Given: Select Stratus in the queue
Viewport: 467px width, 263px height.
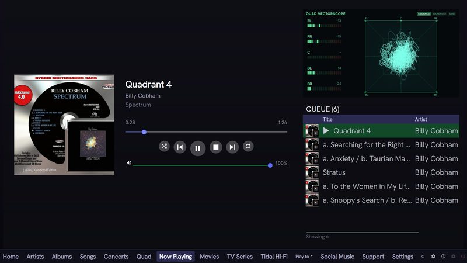Looking at the screenshot, I should pyautogui.click(x=381, y=172).
